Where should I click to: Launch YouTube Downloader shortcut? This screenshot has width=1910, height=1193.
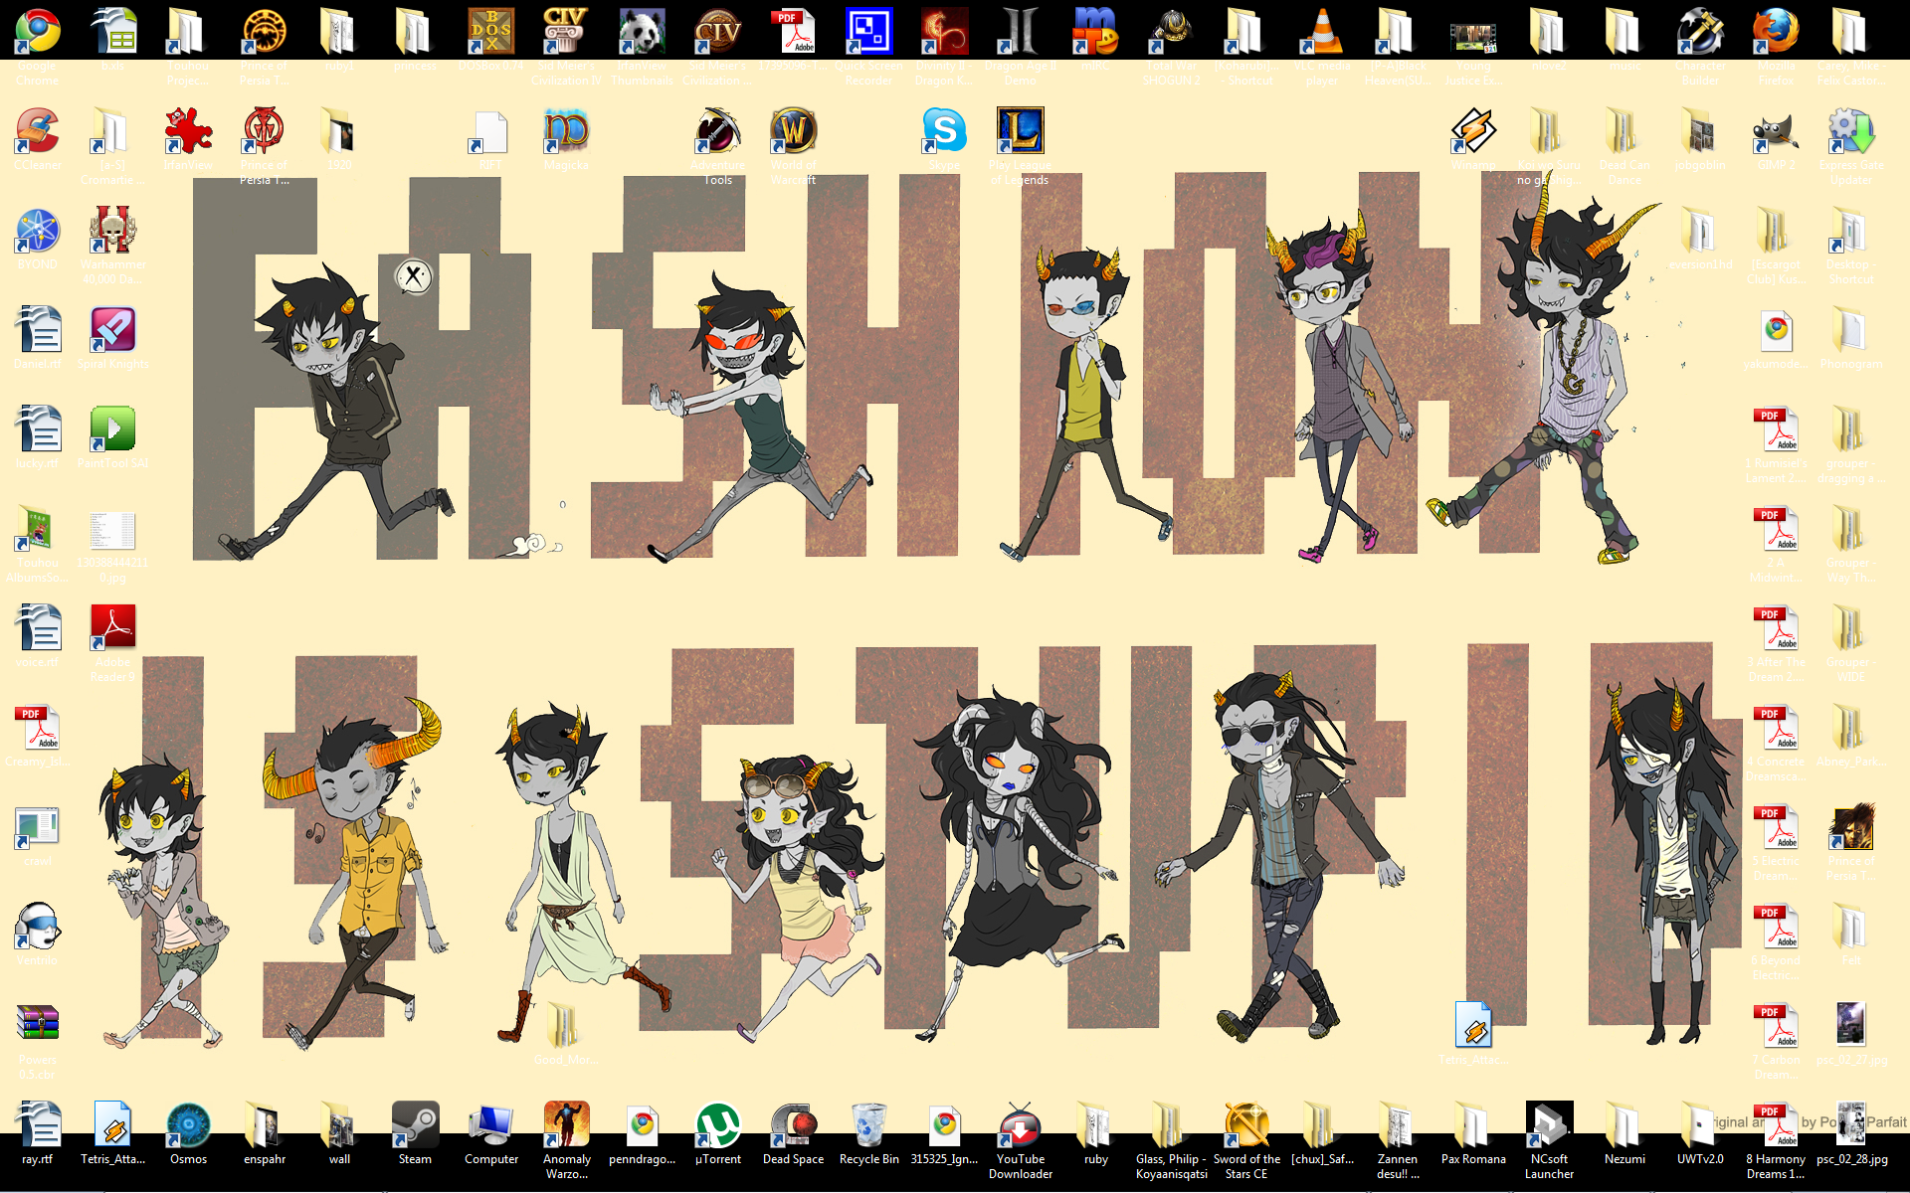click(x=1020, y=1125)
